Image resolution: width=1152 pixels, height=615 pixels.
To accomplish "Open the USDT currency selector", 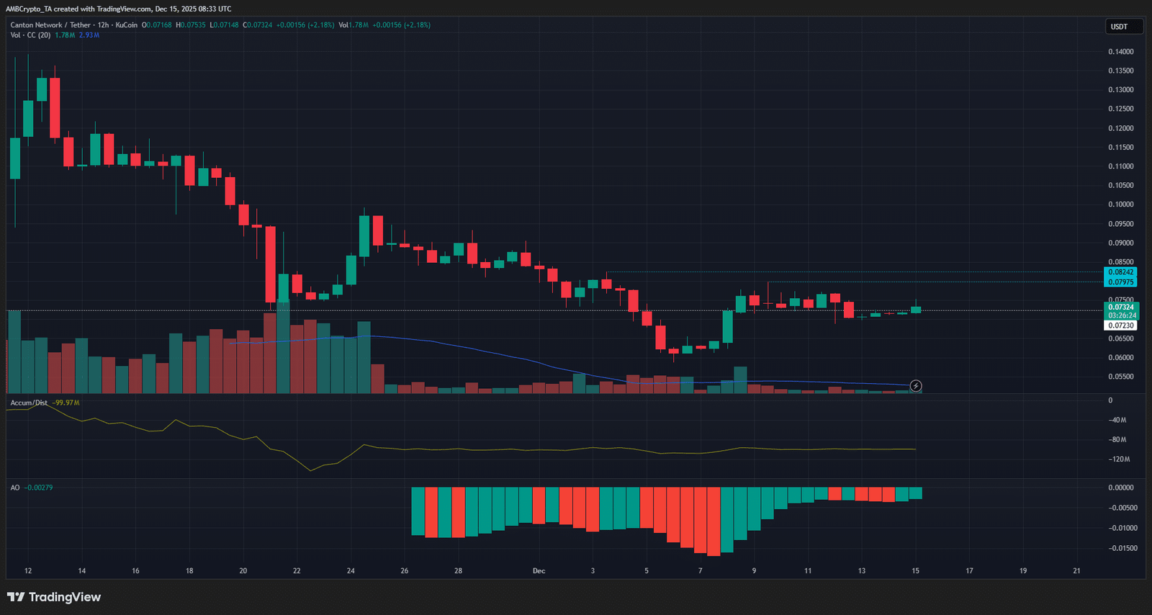I will coord(1124,27).
